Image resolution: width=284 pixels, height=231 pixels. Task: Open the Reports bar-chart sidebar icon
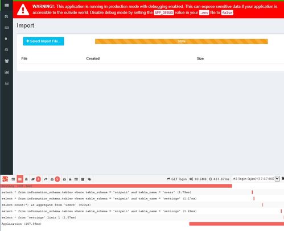pyautogui.click(x=7, y=72)
